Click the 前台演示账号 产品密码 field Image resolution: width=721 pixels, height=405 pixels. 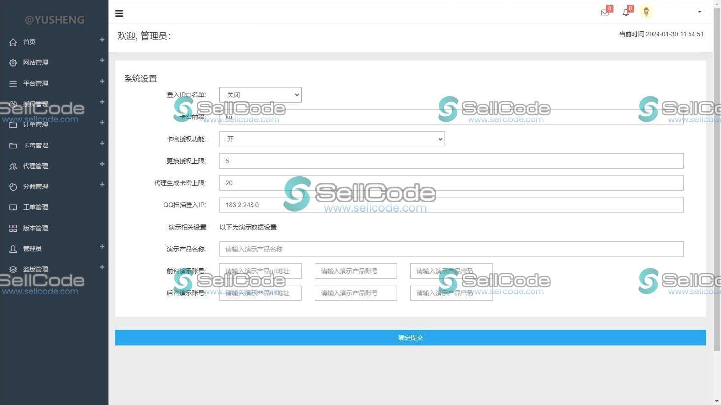(x=451, y=271)
